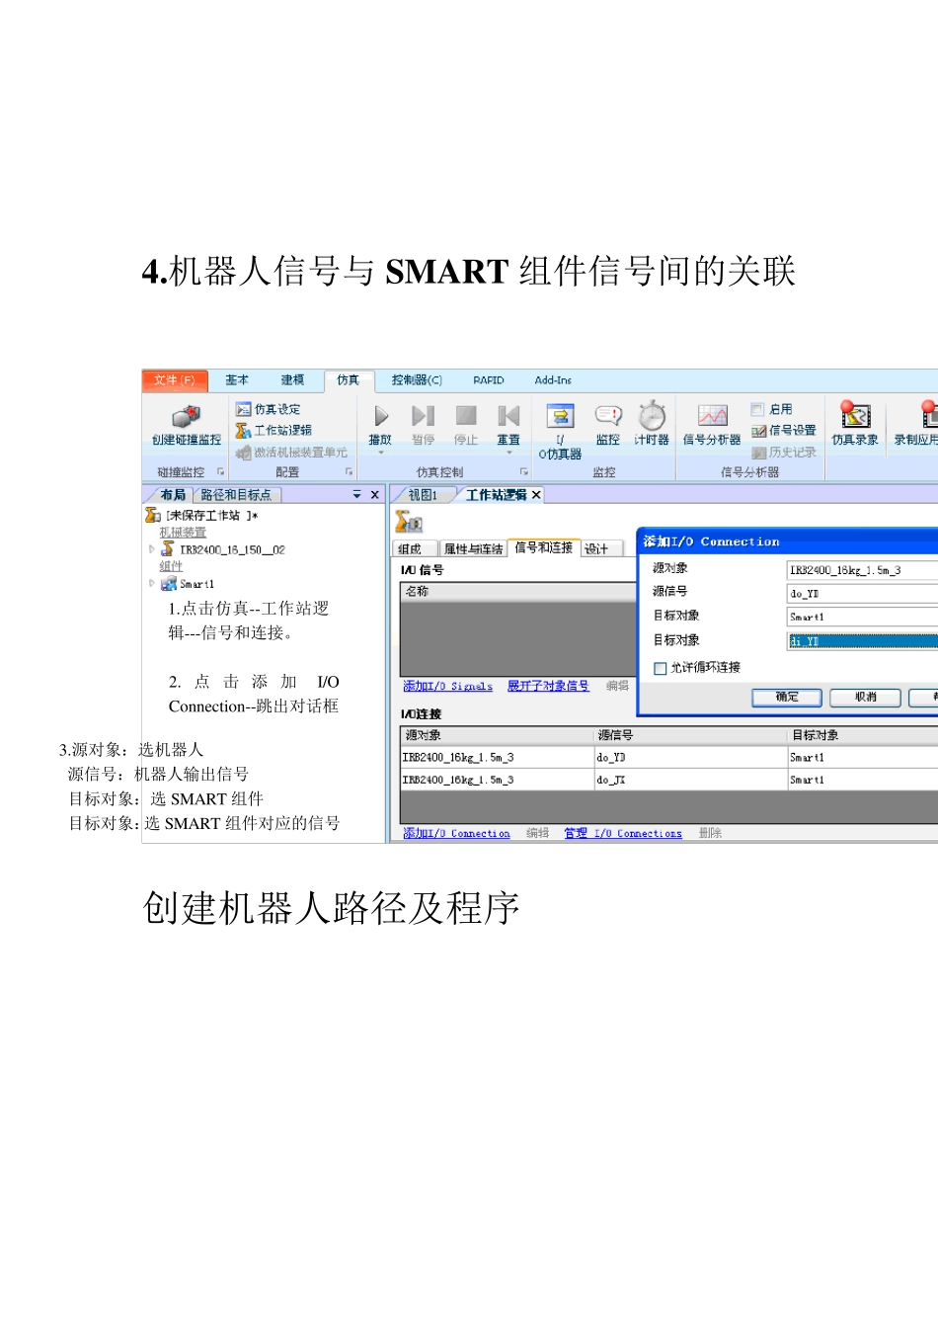Select the Smart1 component tree item
Image resolution: width=938 pixels, height=1328 pixels.
(x=188, y=584)
